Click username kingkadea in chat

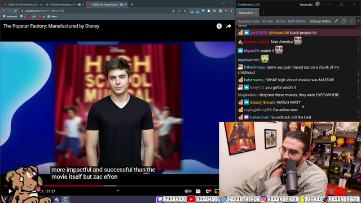(x=247, y=95)
